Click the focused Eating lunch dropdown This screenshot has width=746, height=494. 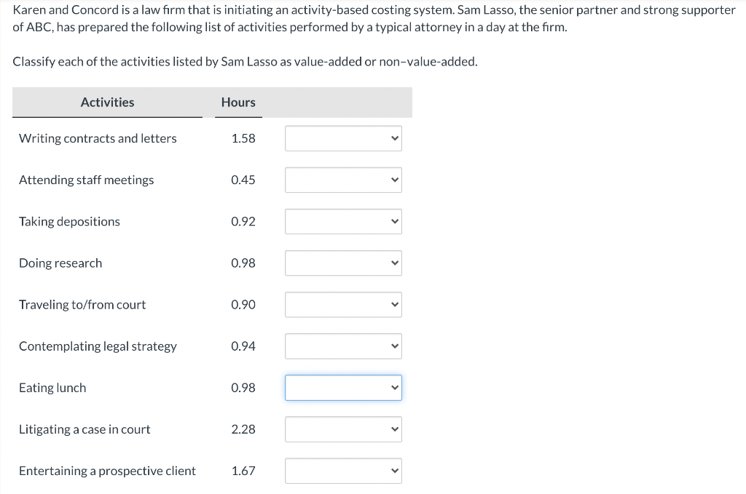click(x=343, y=388)
